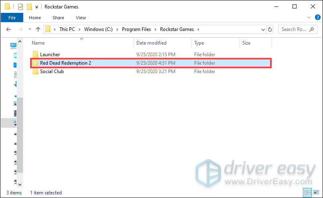The width and height of the screenshot is (323, 198).
Task: Navigate to This PC breadcrumb
Action: [x=67, y=29]
